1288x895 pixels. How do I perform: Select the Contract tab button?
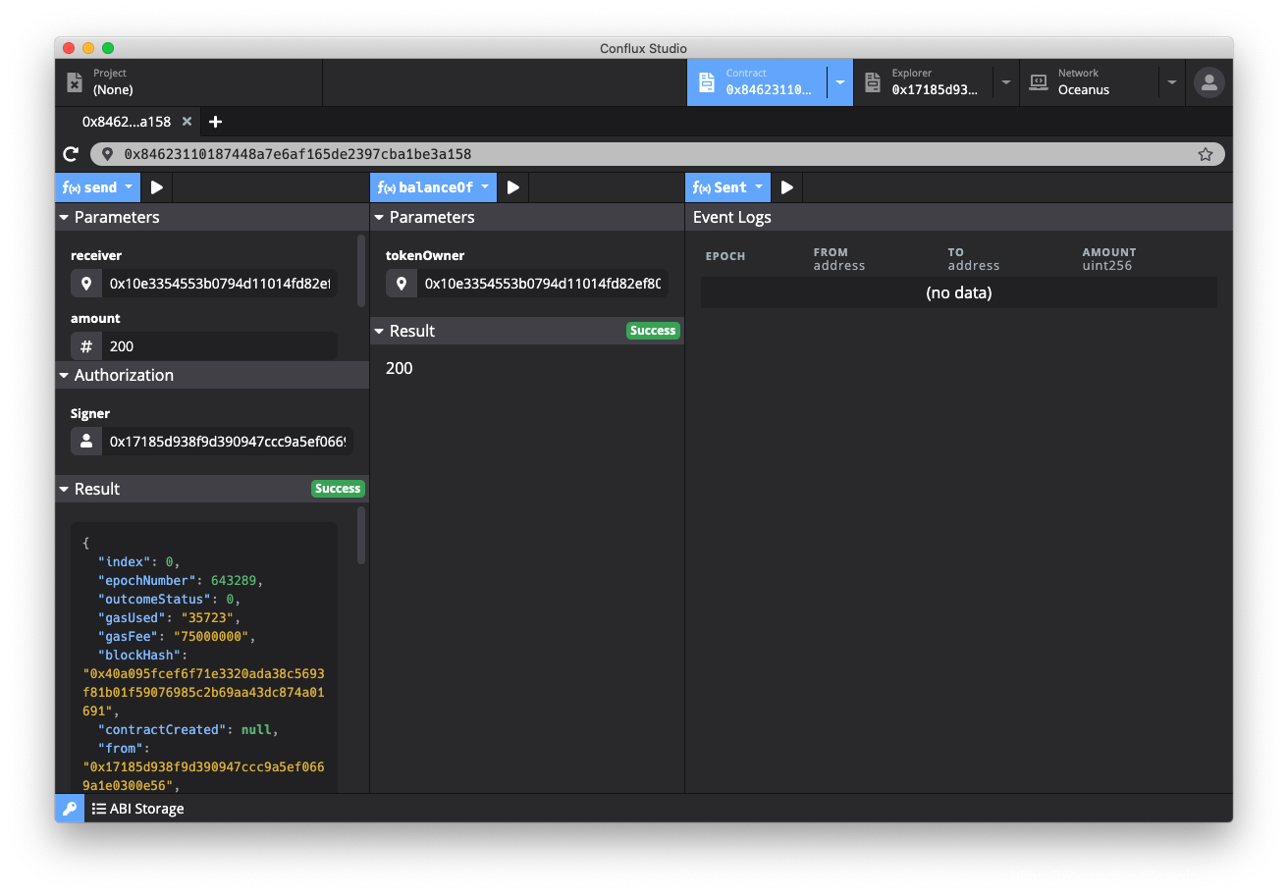(757, 82)
